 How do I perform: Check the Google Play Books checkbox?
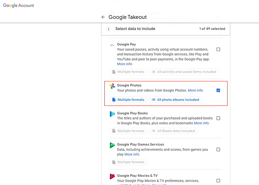(x=218, y=118)
